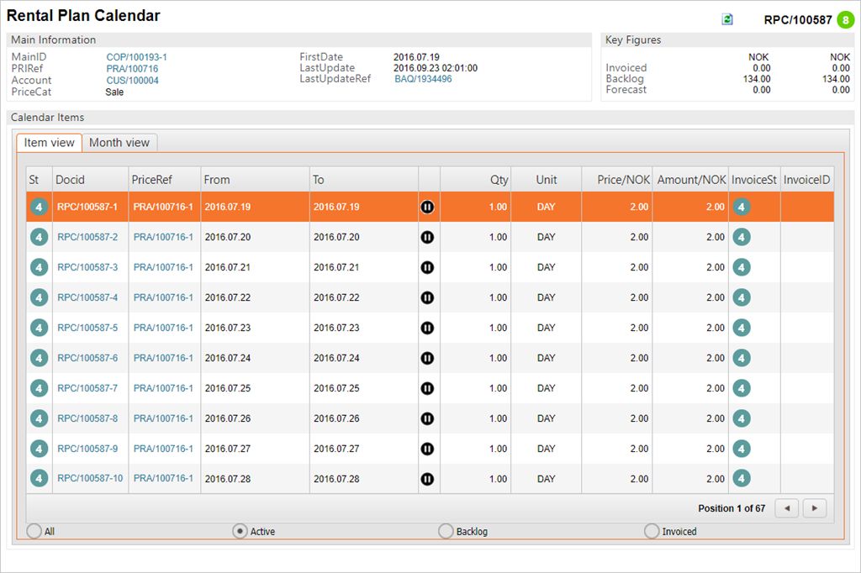The width and height of the screenshot is (861, 573).
Task: Open the BAQ/1934496 LastUpdateRef link
Action: pos(423,79)
